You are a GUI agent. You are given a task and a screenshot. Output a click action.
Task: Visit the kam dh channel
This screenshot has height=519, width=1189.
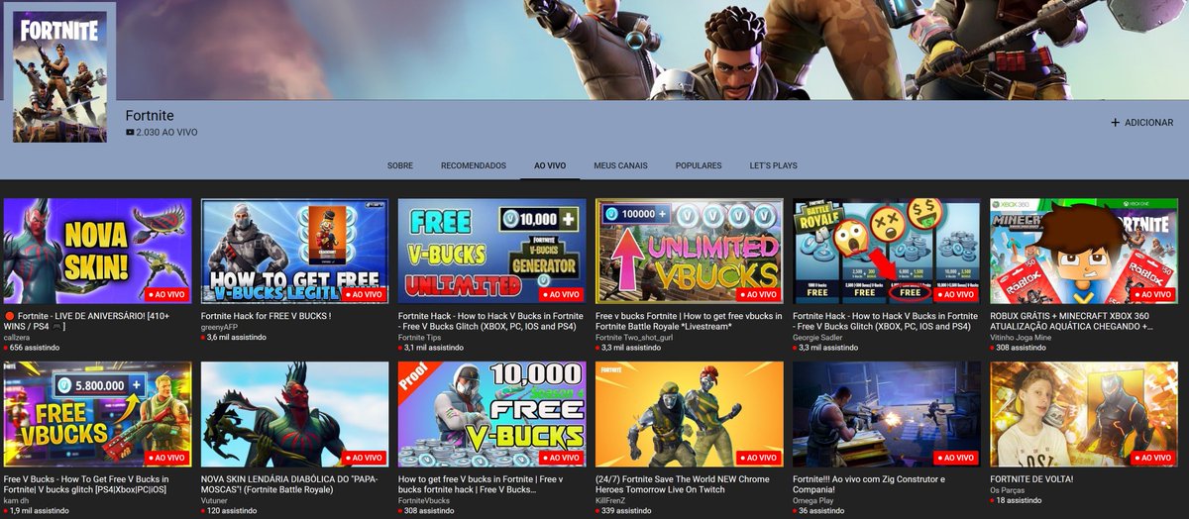(x=18, y=500)
